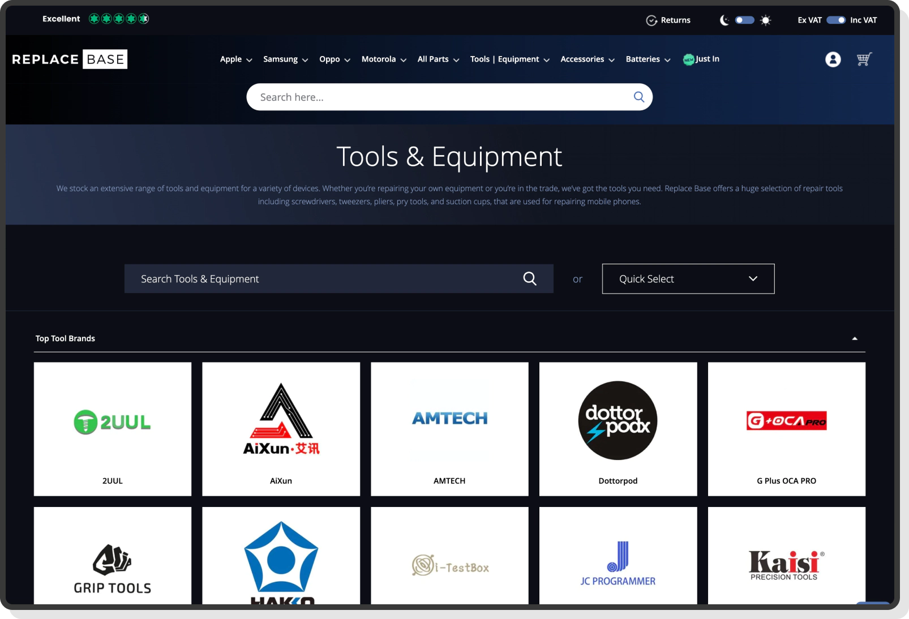Screen dimensions: 909x619
Task: Open the user account icon
Action: point(833,59)
